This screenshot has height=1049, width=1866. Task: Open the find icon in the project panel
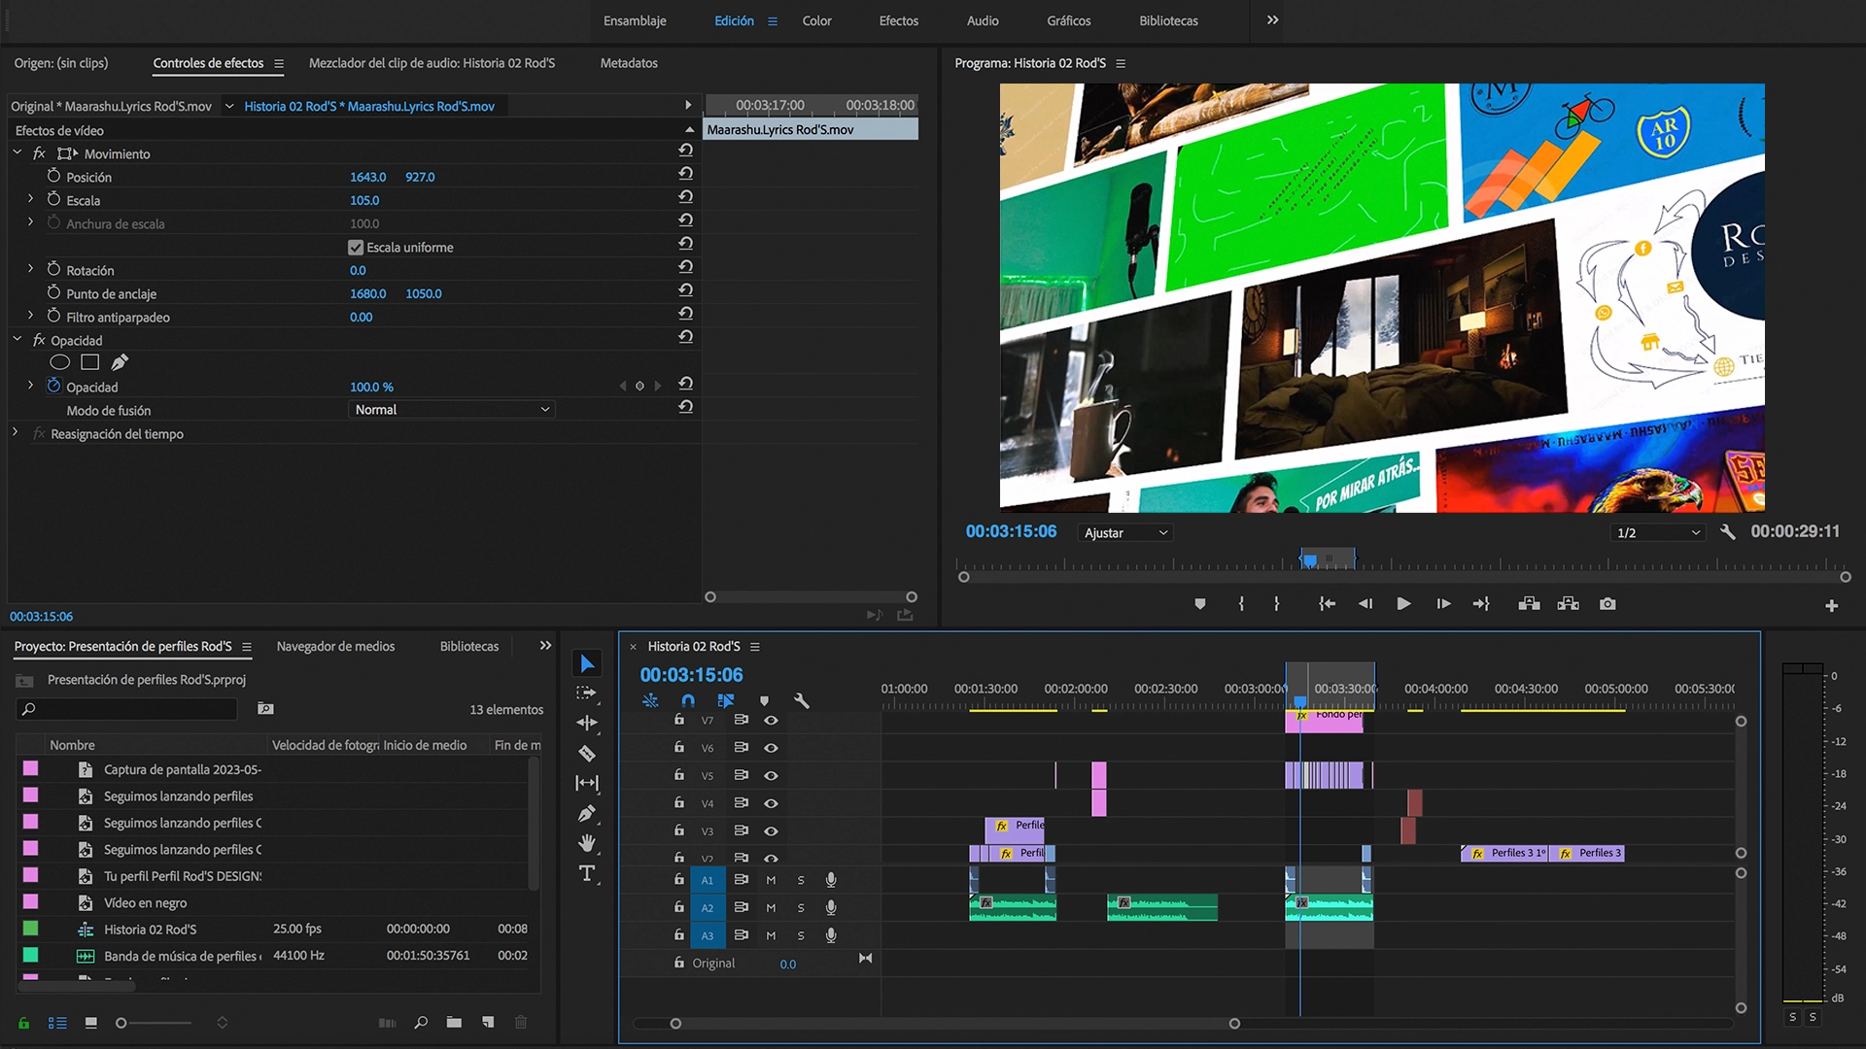pos(421,1023)
